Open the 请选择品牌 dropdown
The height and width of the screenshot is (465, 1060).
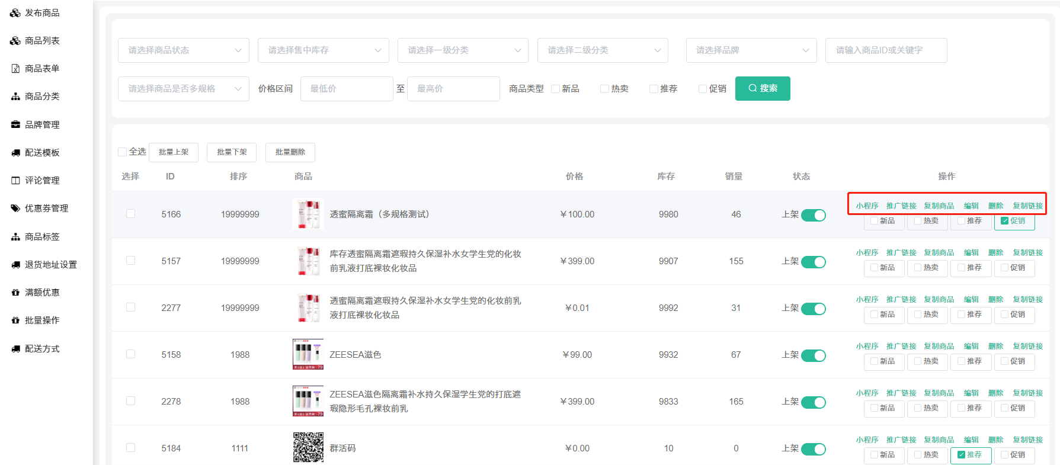[x=751, y=50]
